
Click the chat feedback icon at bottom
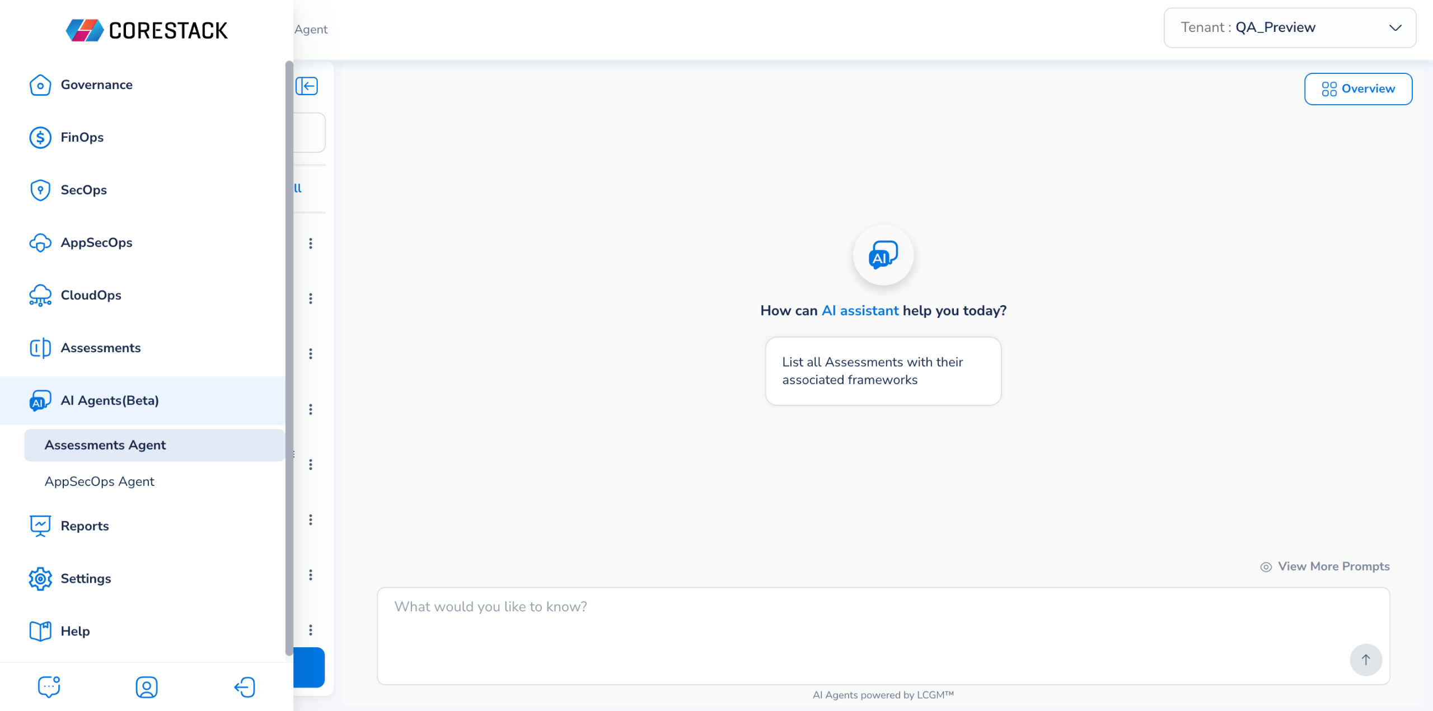[49, 687]
